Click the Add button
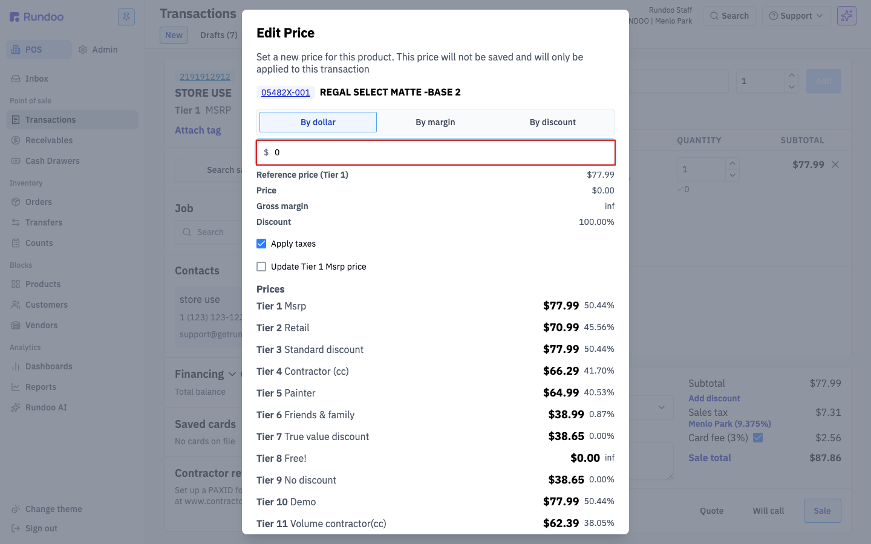The height and width of the screenshot is (544, 871). pyautogui.click(x=823, y=81)
